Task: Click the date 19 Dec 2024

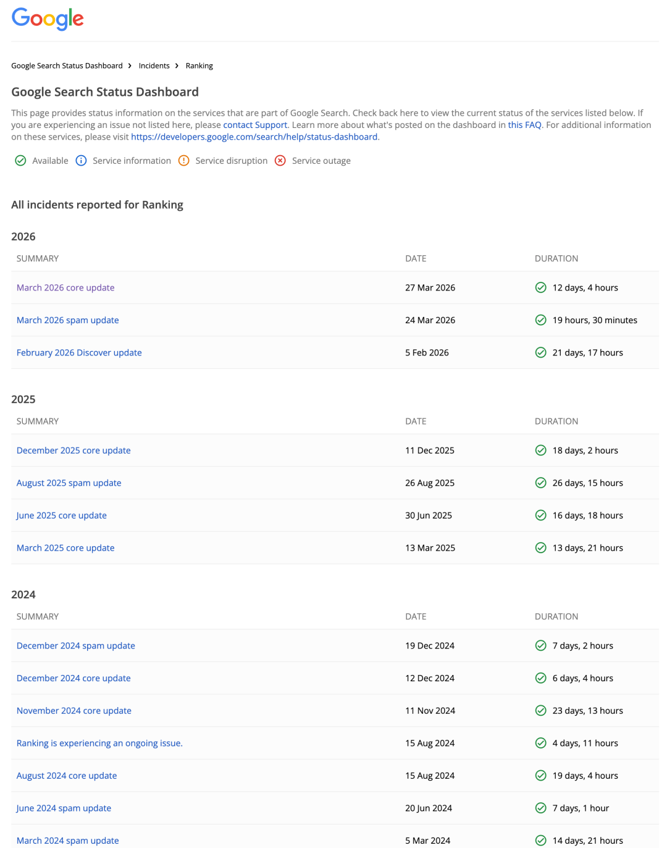Action: pos(429,646)
